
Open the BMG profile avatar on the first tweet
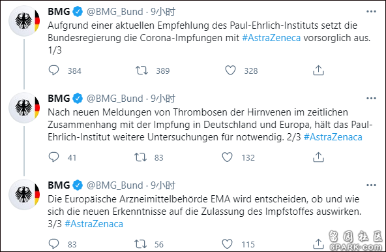24,21
